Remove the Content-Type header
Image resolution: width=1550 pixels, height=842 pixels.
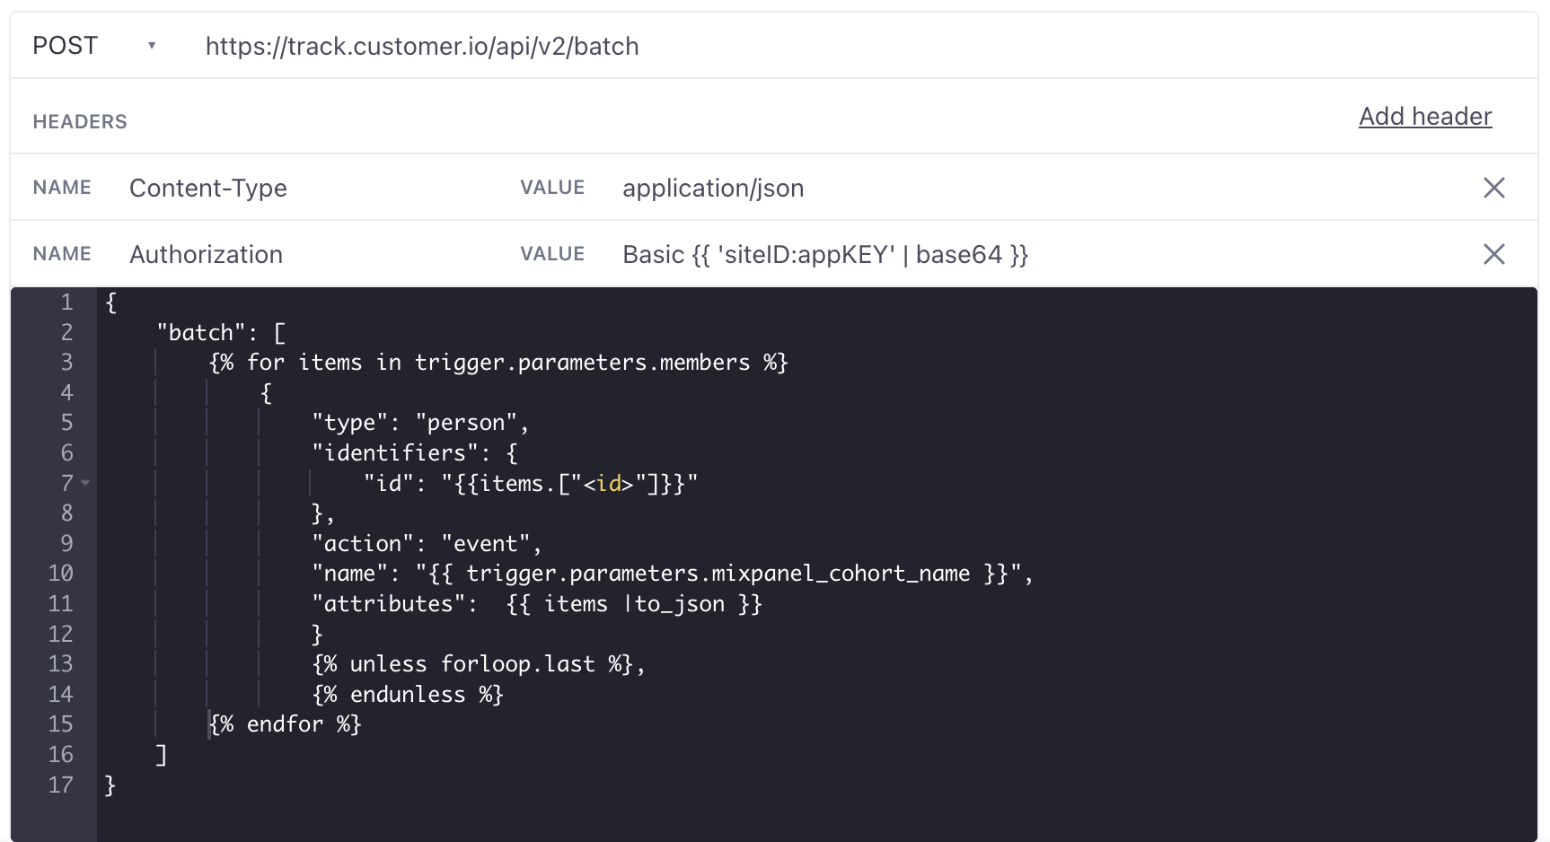point(1494,188)
